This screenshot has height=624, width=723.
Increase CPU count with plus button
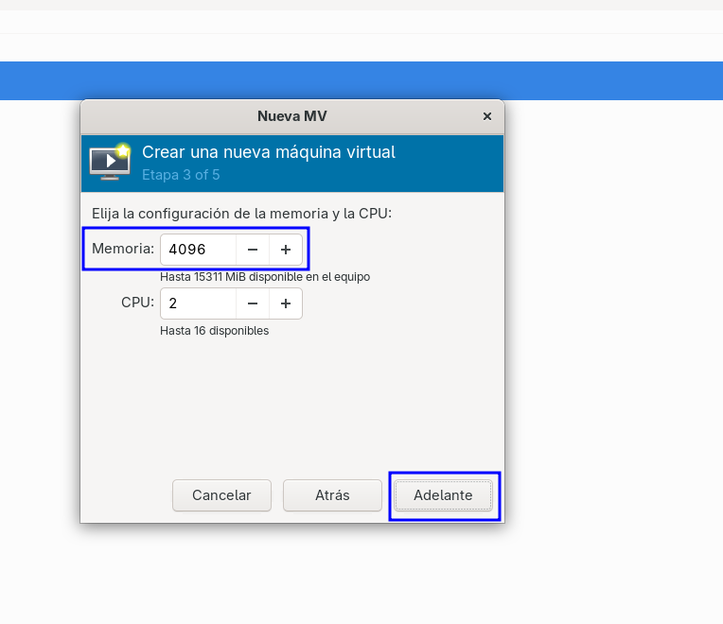pyautogui.click(x=286, y=303)
